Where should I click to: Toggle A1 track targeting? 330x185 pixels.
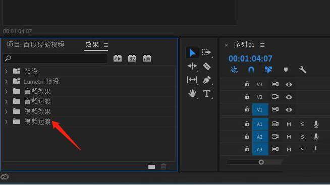coord(260,124)
